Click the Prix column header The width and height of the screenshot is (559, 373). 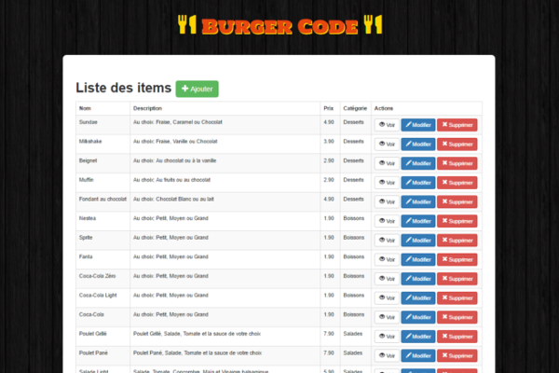pyautogui.click(x=328, y=108)
